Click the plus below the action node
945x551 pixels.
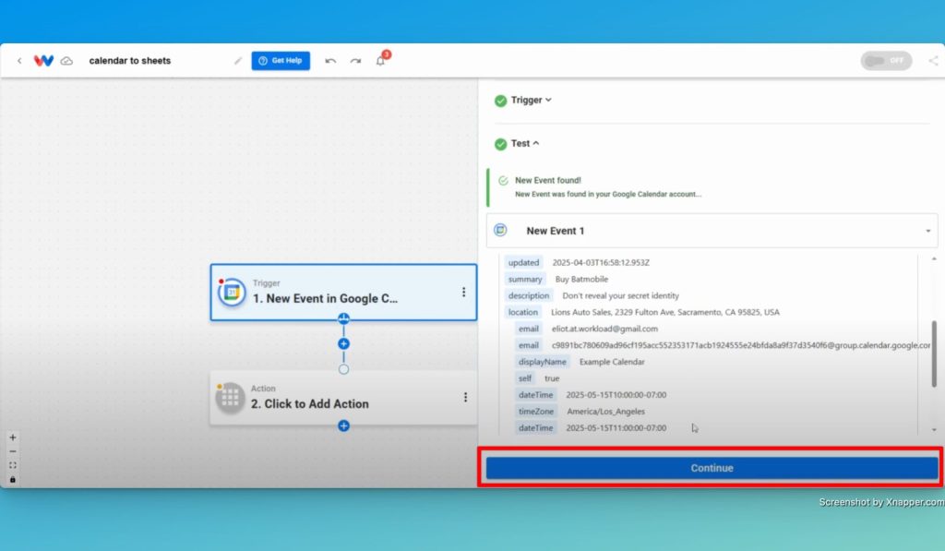tap(343, 425)
